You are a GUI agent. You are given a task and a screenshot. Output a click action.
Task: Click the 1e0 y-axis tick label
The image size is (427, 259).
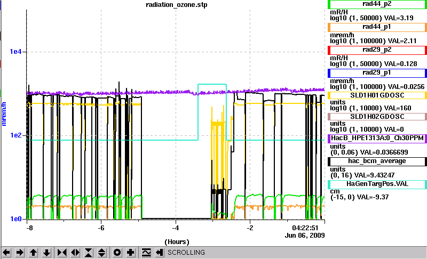click(x=15, y=219)
